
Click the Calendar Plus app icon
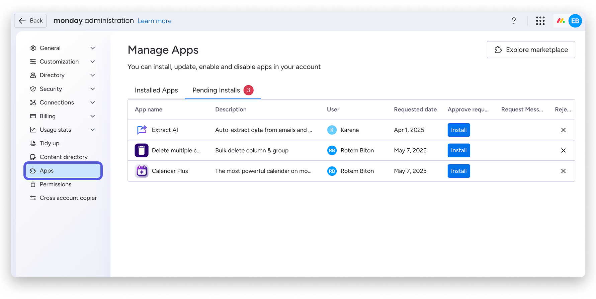click(142, 171)
